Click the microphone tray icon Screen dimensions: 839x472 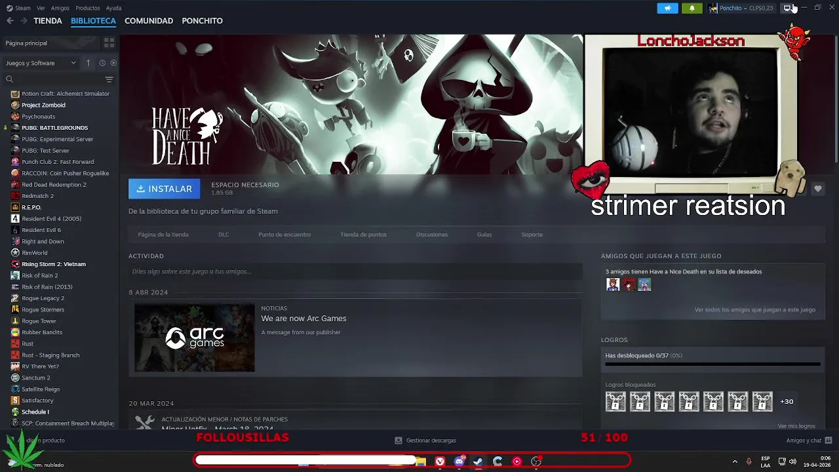coord(749,462)
